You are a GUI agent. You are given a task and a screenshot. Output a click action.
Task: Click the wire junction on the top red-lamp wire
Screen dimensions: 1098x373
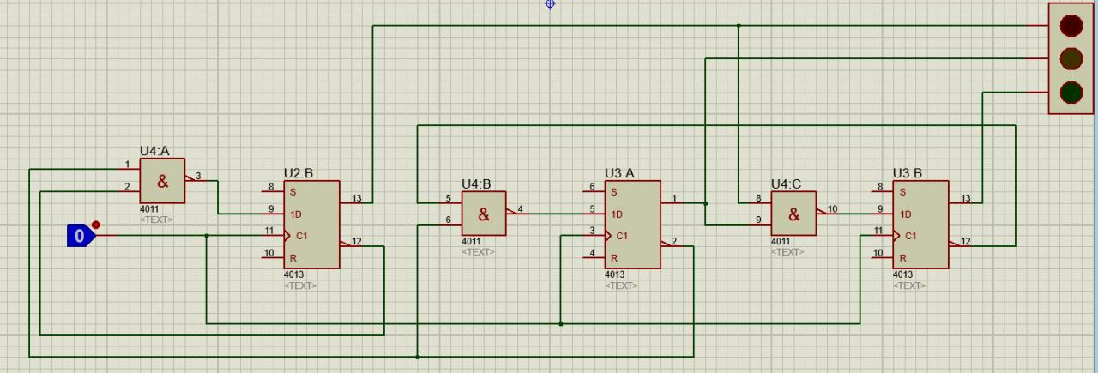tap(739, 26)
